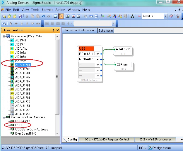
Task: Open the Tools menu
Action: (x=35, y=10)
